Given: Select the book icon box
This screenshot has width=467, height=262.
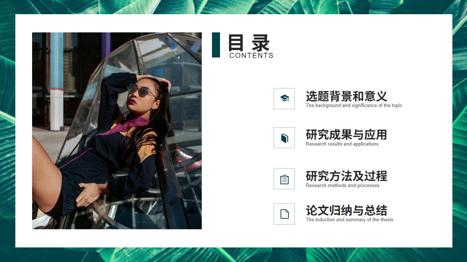Looking at the screenshot, I should (284, 138).
